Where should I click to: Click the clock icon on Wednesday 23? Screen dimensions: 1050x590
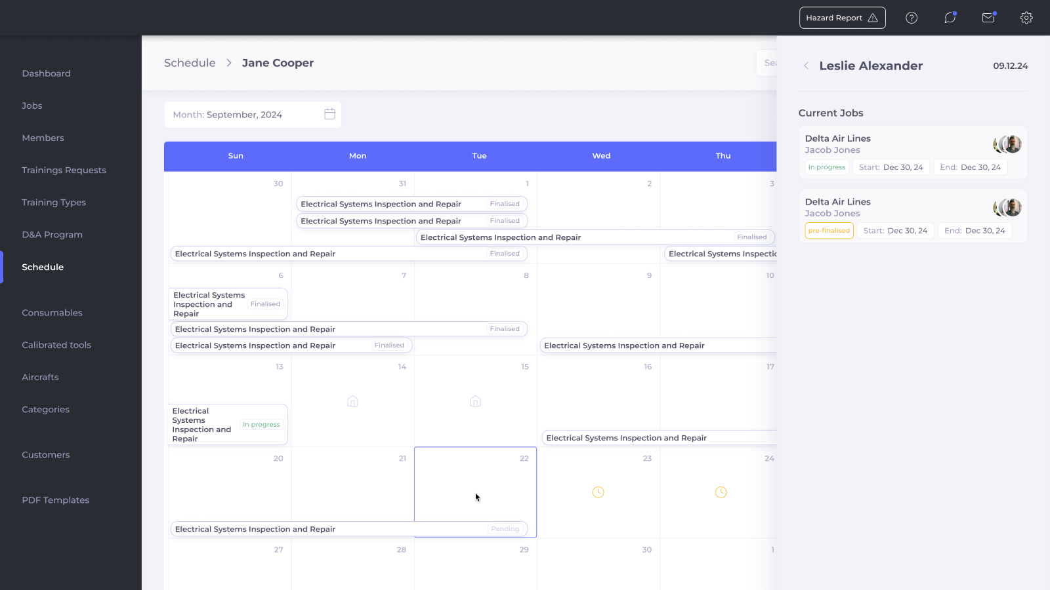tap(598, 492)
